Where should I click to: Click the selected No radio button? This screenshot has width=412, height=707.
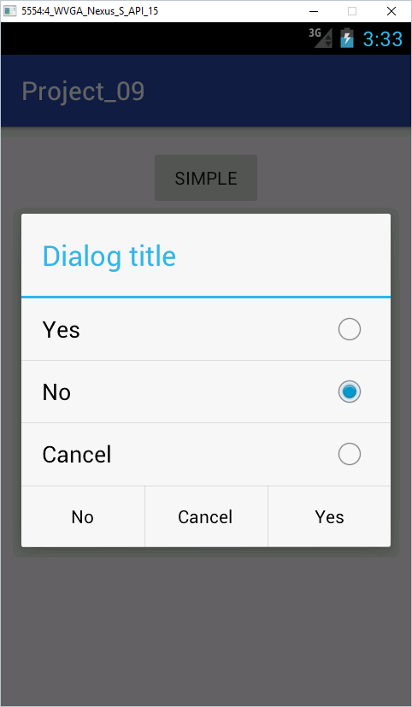point(350,392)
